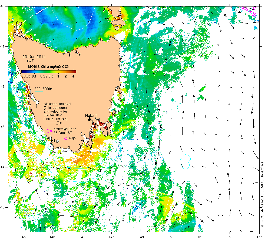Click the 2000m depth contour label
Viewport: 265px width, 243px height.
click(x=47, y=89)
